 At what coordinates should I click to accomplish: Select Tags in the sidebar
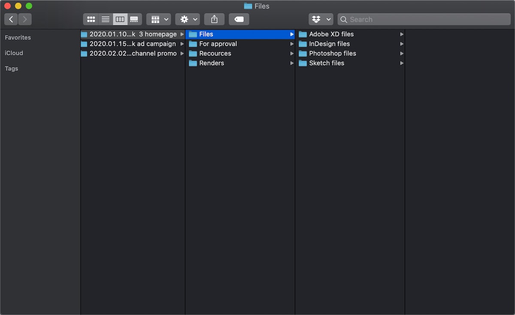12,69
